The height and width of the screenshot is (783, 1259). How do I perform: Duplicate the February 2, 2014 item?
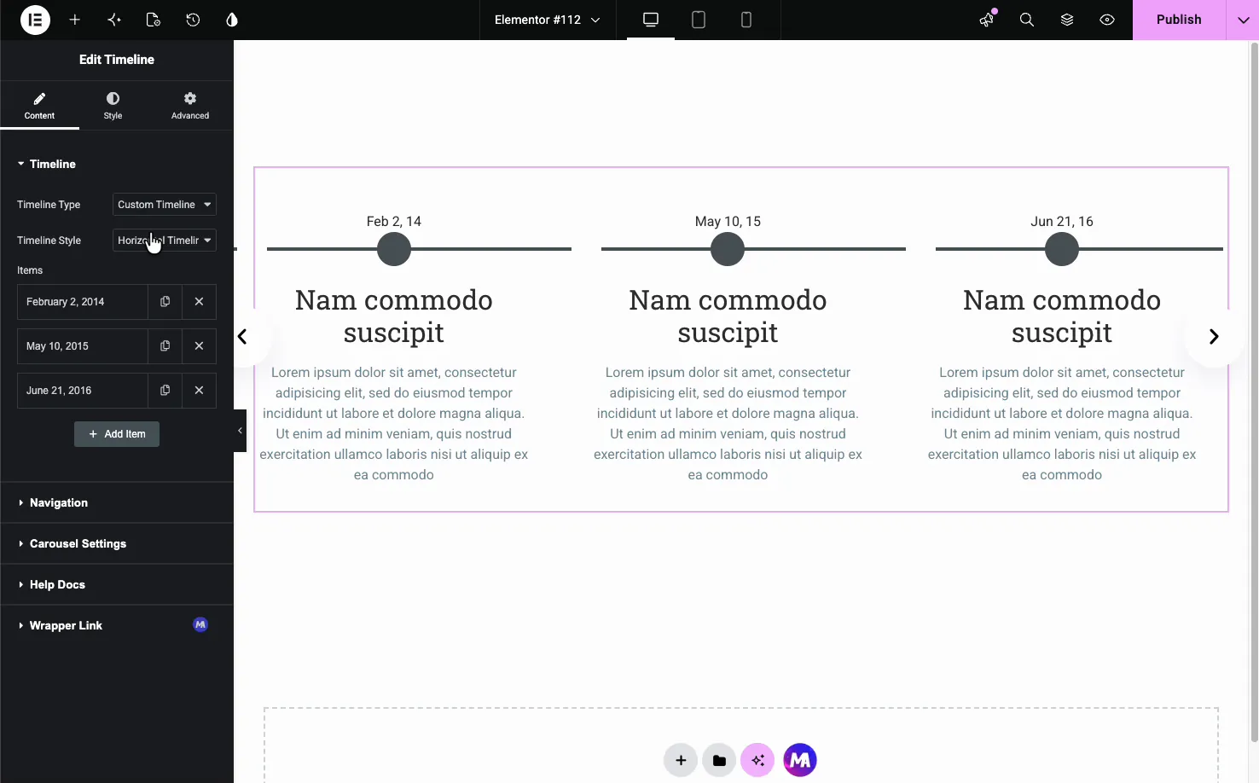tap(165, 302)
